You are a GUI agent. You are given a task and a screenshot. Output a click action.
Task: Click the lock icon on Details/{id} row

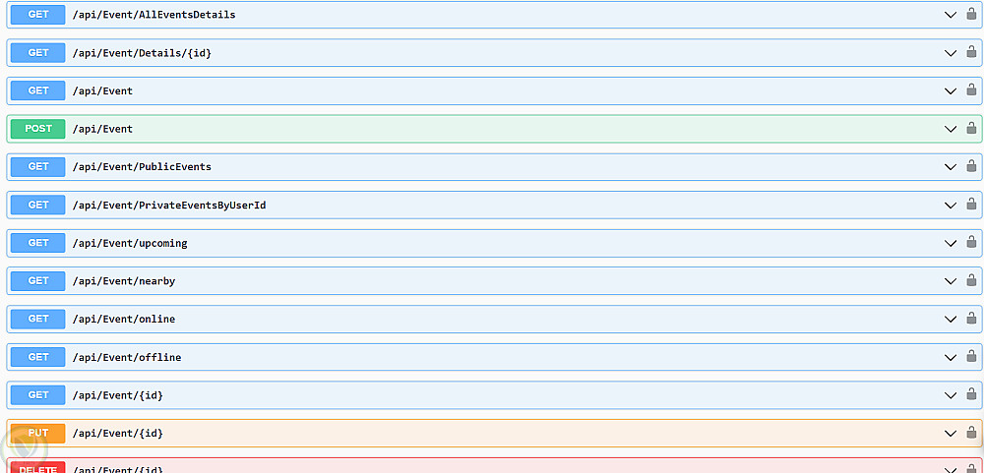[x=971, y=52]
